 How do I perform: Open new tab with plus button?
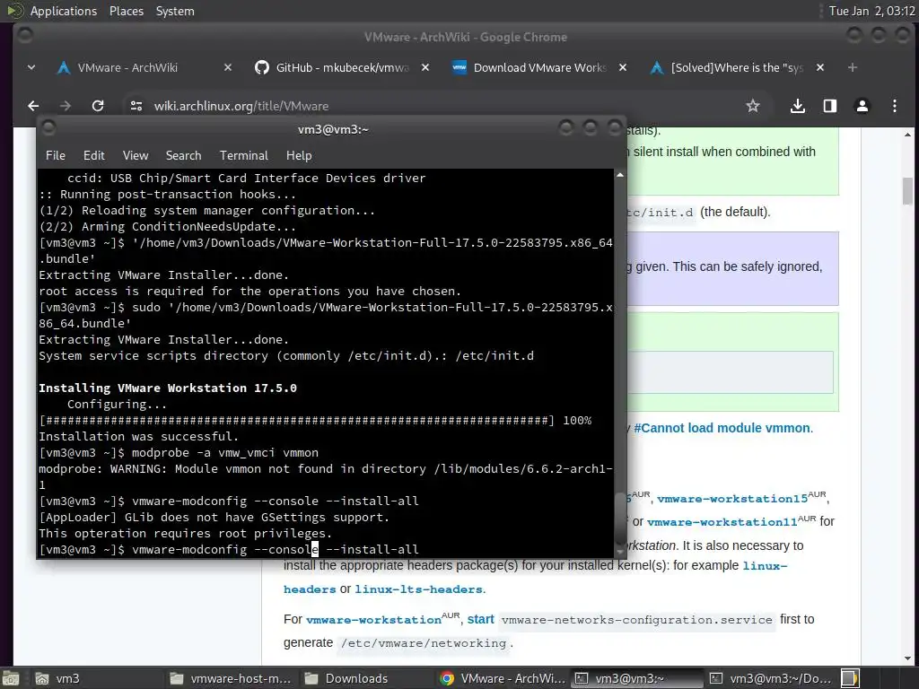coord(853,67)
